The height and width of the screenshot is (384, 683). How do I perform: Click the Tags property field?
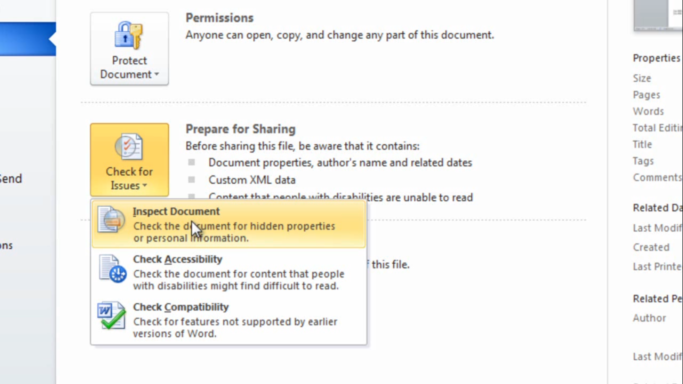[x=643, y=161]
